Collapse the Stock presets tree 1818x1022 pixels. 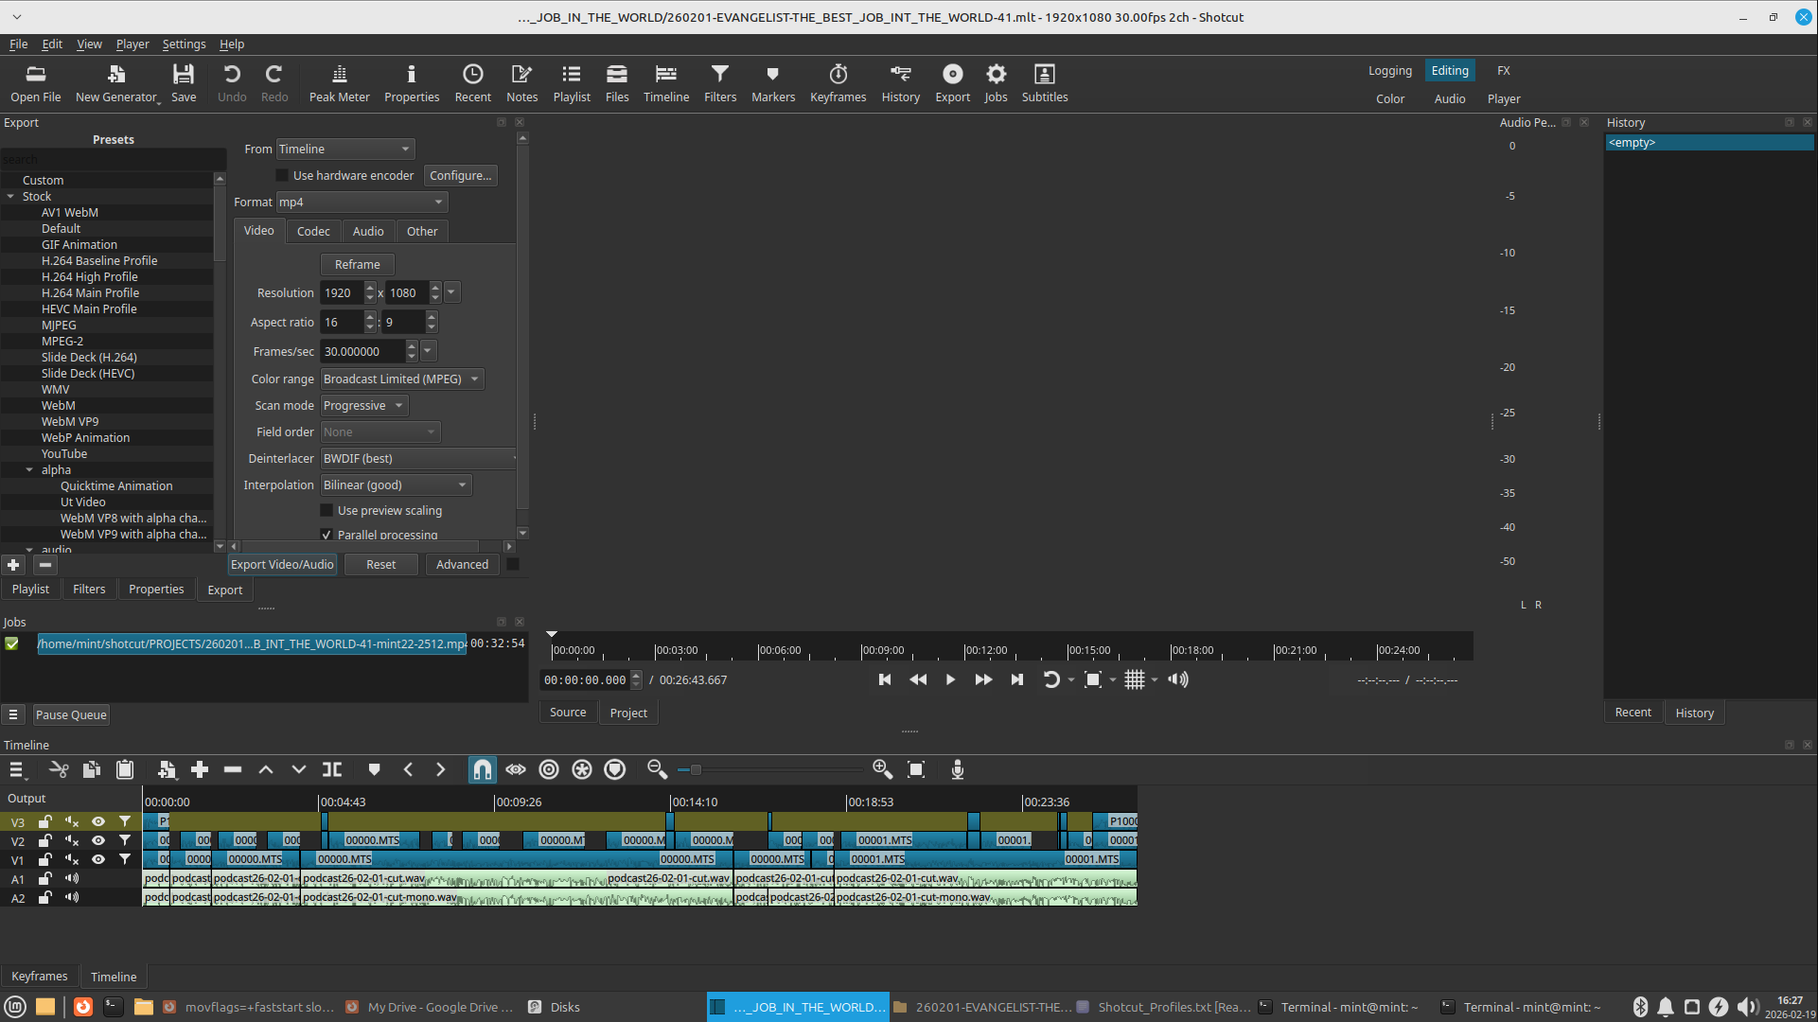(11, 197)
